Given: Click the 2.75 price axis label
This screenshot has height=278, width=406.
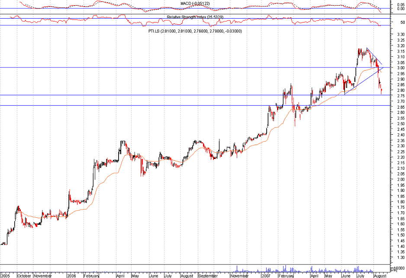Looking at the screenshot, I should click(x=400, y=96).
